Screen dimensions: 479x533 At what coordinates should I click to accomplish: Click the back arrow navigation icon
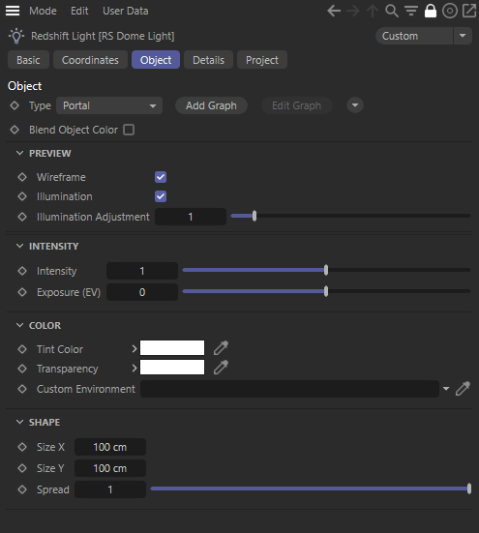tap(334, 11)
